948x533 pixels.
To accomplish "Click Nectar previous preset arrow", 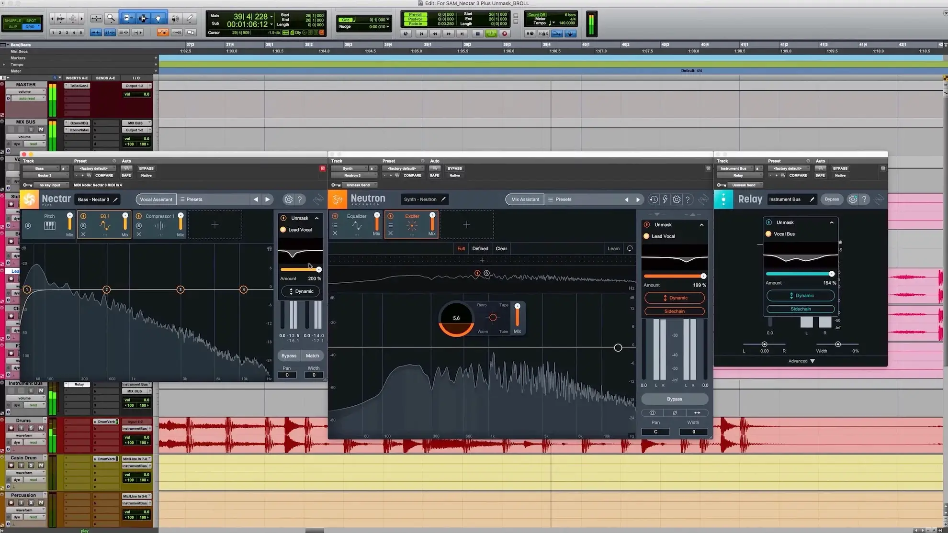I will [256, 200].
